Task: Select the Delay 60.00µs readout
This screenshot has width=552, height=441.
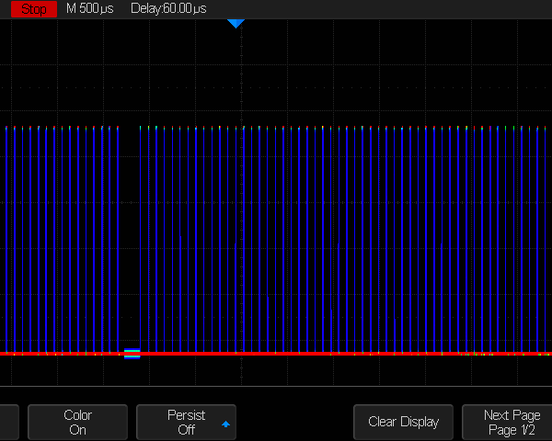Action: (x=168, y=8)
